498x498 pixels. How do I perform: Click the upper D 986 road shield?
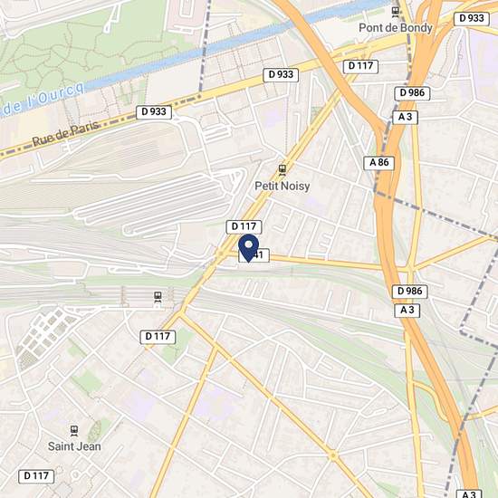click(x=412, y=93)
